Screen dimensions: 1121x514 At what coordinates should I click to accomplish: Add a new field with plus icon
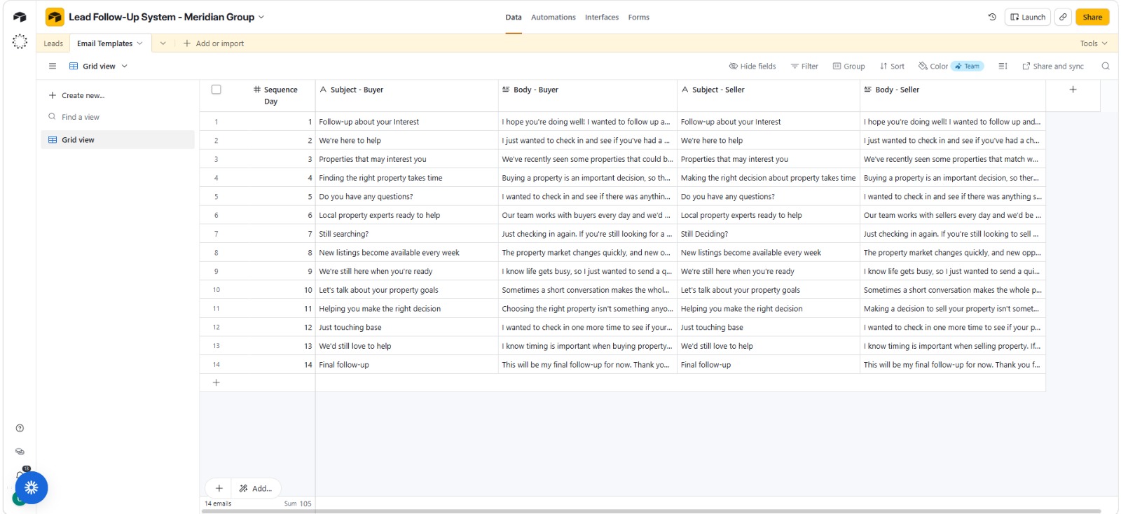[x=1073, y=90]
